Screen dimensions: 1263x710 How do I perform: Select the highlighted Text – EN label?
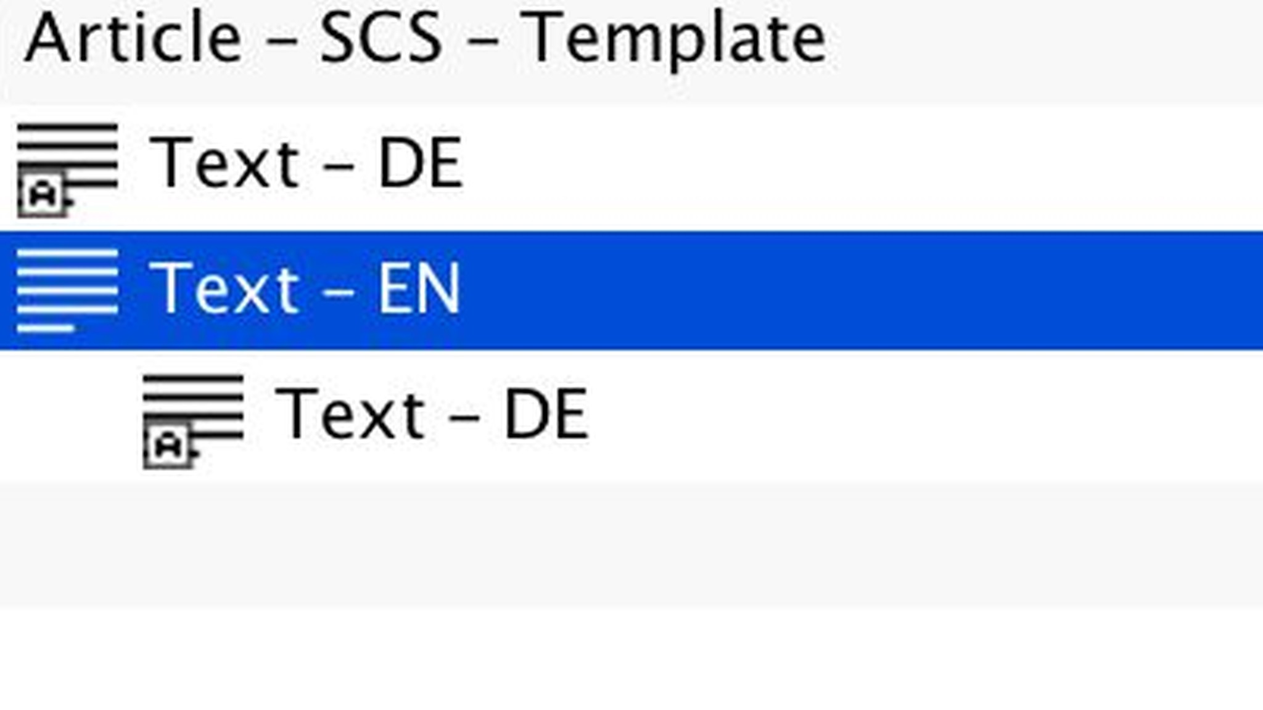coord(305,288)
